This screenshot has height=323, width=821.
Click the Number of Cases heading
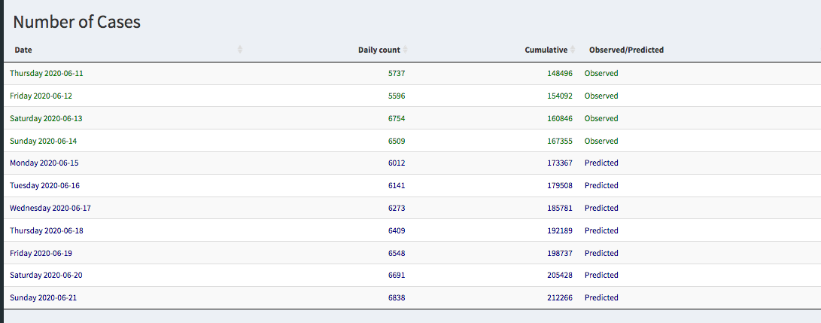coord(77,22)
